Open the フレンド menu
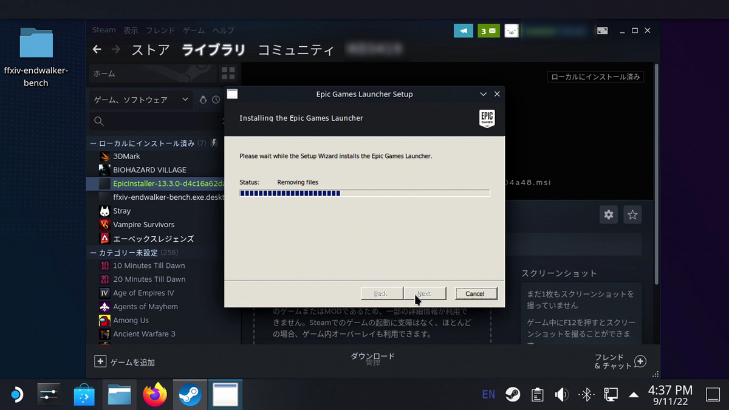Screen dimensions: 729x410 [x=160, y=30]
